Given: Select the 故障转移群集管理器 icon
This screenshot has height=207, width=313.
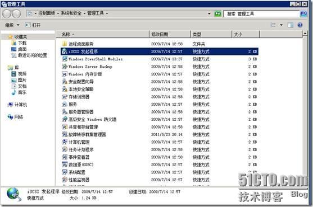Looking at the screenshot, I should pos(64,134).
